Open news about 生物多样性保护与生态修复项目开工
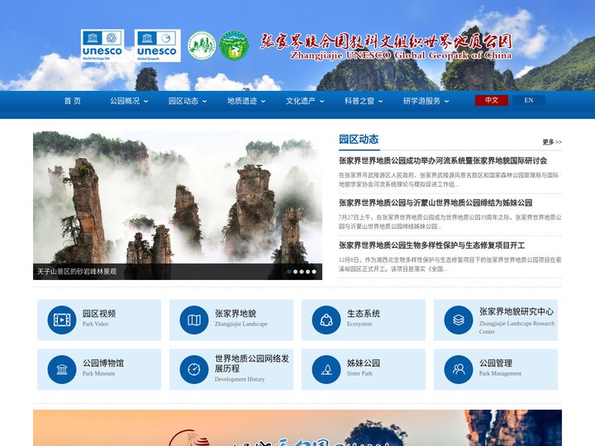The height and width of the screenshot is (446, 595). (x=432, y=245)
